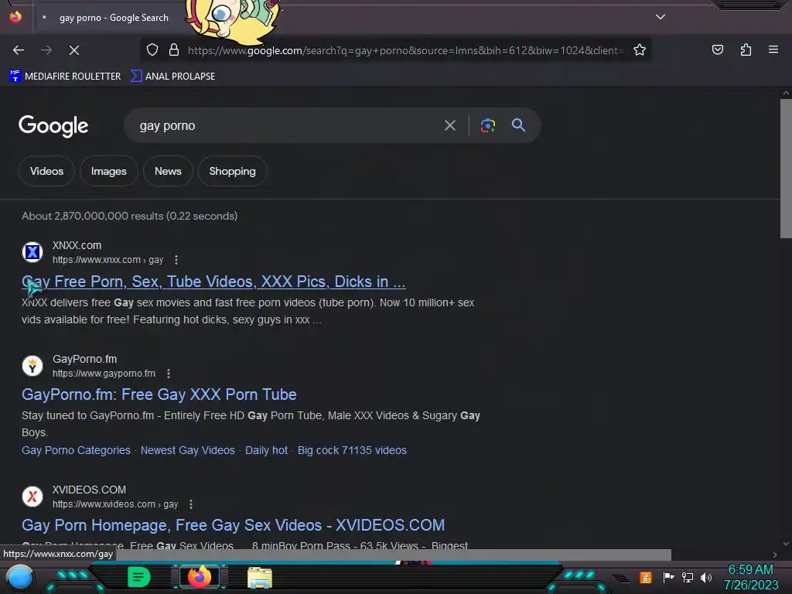Click the action center flag tray icon
792x594 pixels.
(x=668, y=577)
